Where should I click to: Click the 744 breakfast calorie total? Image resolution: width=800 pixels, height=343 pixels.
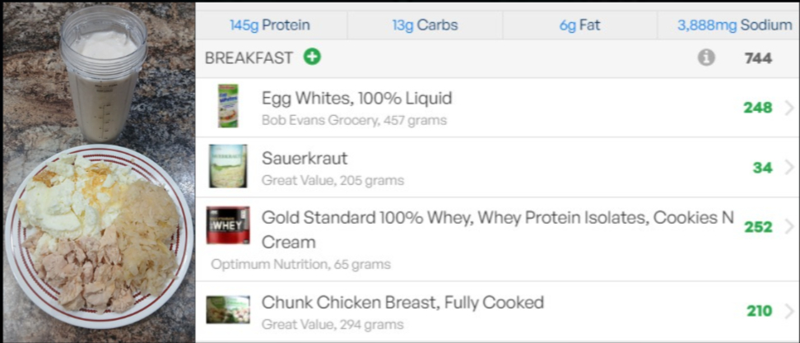(x=758, y=58)
